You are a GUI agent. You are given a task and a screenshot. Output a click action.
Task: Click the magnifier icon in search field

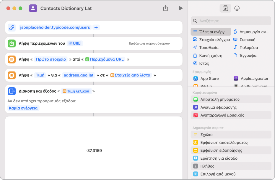195,21
